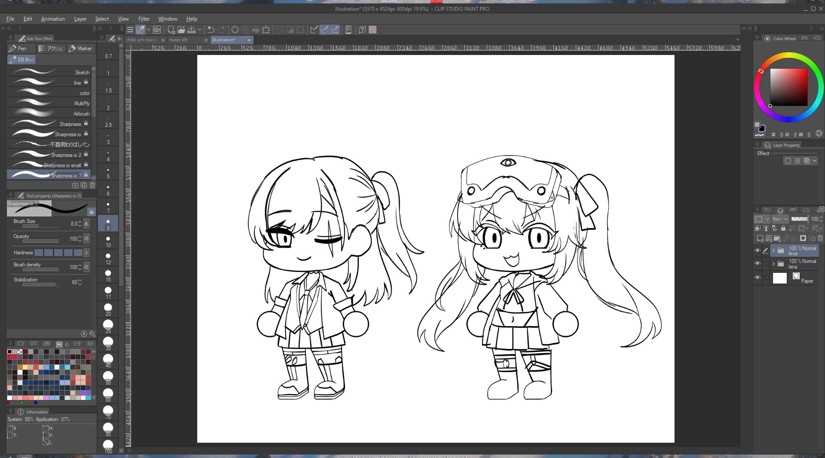Image resolution: width=825 pixels, height=458 pixels.
Task: Open dropdown arrow next to launcher icon
Action: [149, 30]
